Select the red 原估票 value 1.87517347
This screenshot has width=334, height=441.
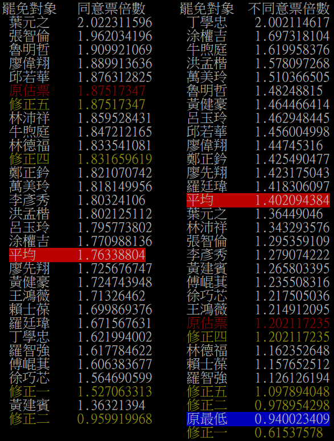point(112,91)
